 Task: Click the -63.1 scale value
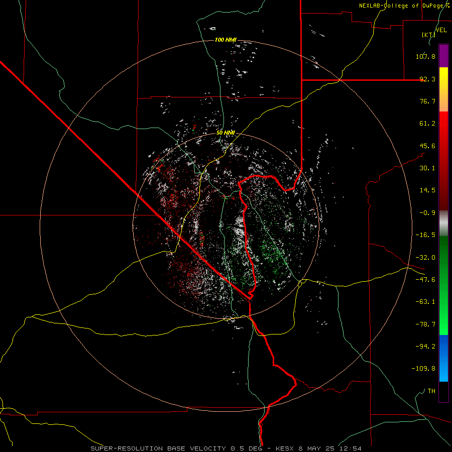[425, 302]
